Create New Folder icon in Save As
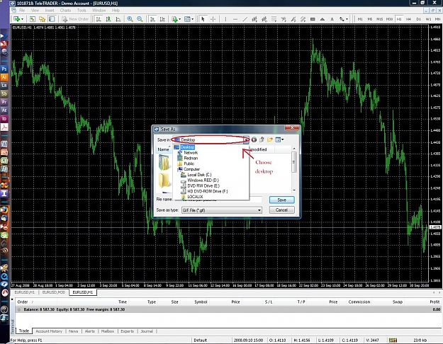The height and width of the screenshot is (344, 443). point(270,139)
